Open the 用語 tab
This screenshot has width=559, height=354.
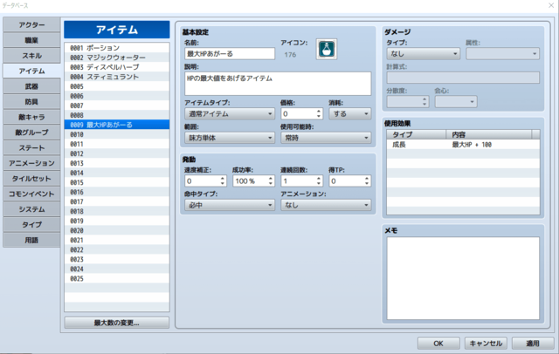31,240
